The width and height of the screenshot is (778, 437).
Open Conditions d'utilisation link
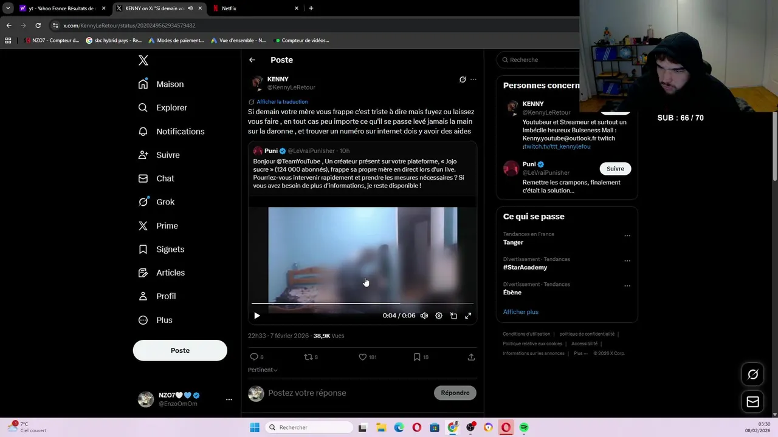pos(526,334)
